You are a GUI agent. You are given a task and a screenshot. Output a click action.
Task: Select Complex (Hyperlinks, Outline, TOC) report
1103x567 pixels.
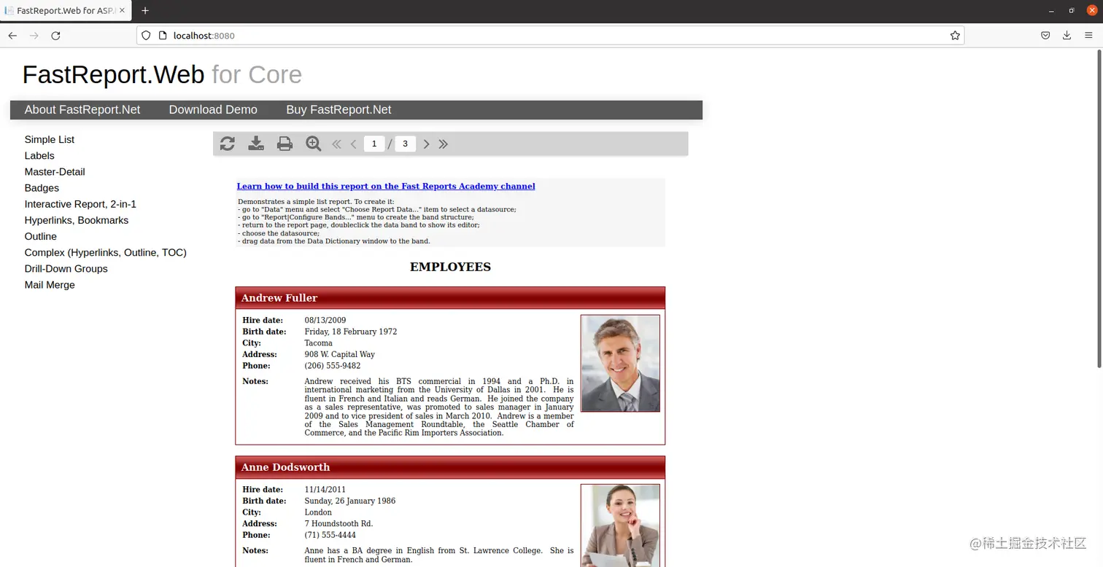pos(106,252)
